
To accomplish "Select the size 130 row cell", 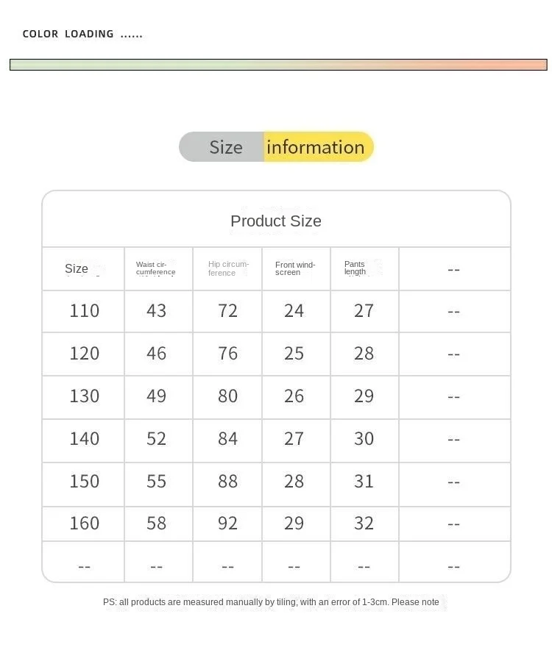I will coord(84,396).
